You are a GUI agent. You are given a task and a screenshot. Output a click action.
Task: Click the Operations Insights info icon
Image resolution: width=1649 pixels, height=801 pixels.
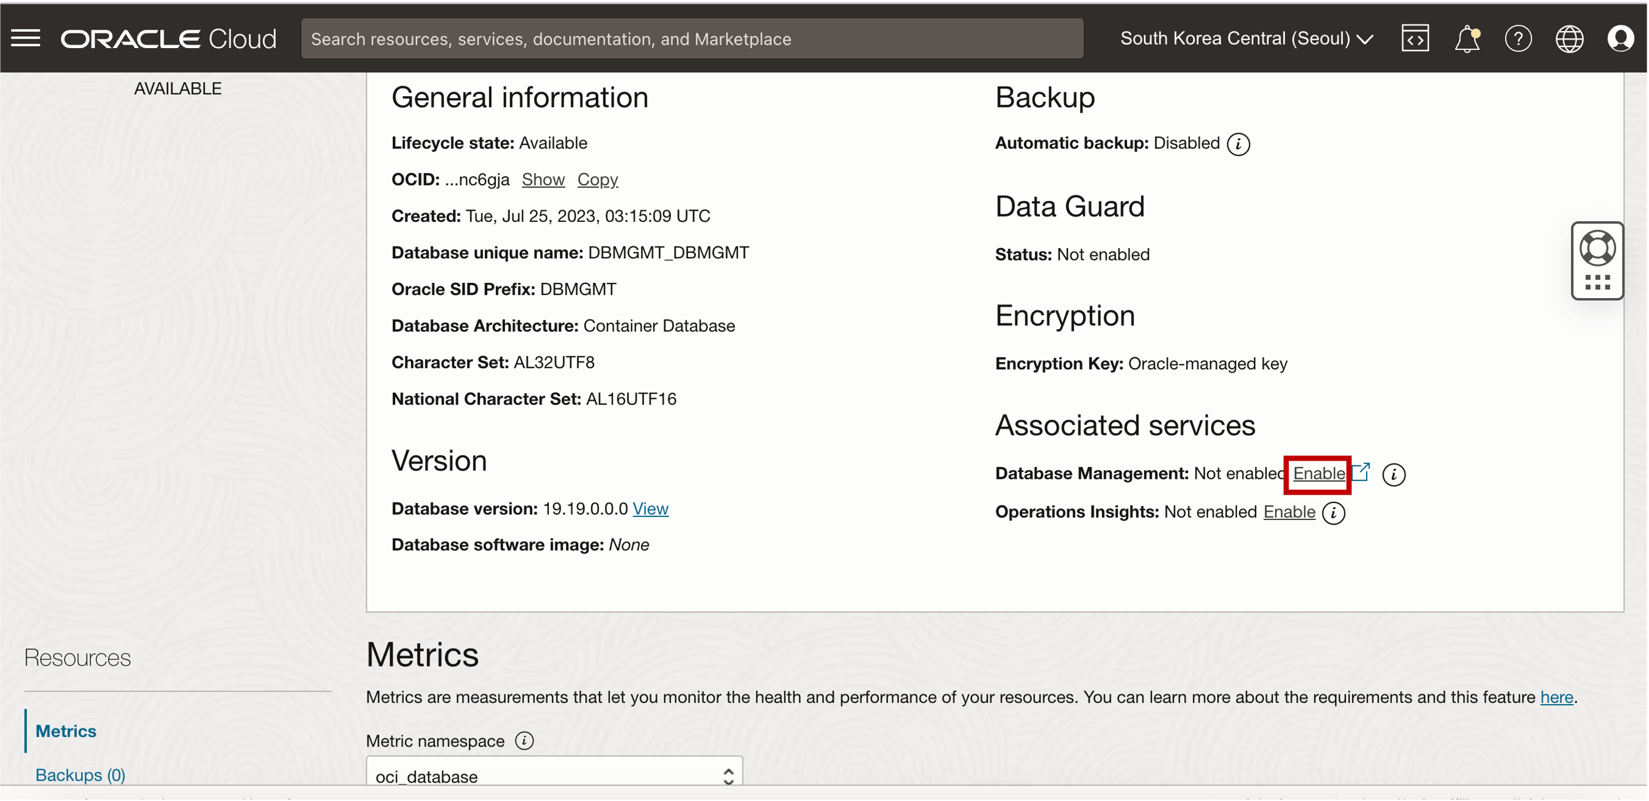(1333, 513)
